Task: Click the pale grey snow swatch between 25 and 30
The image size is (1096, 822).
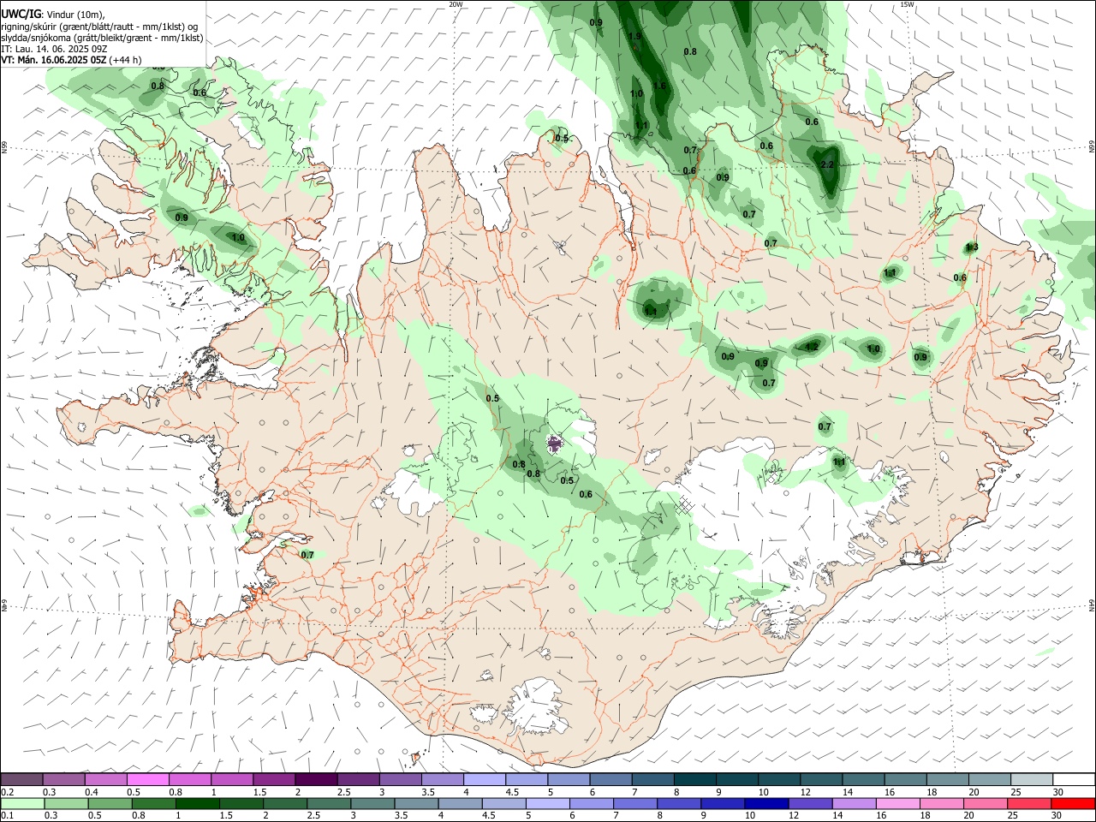Action: [1032, 779]
